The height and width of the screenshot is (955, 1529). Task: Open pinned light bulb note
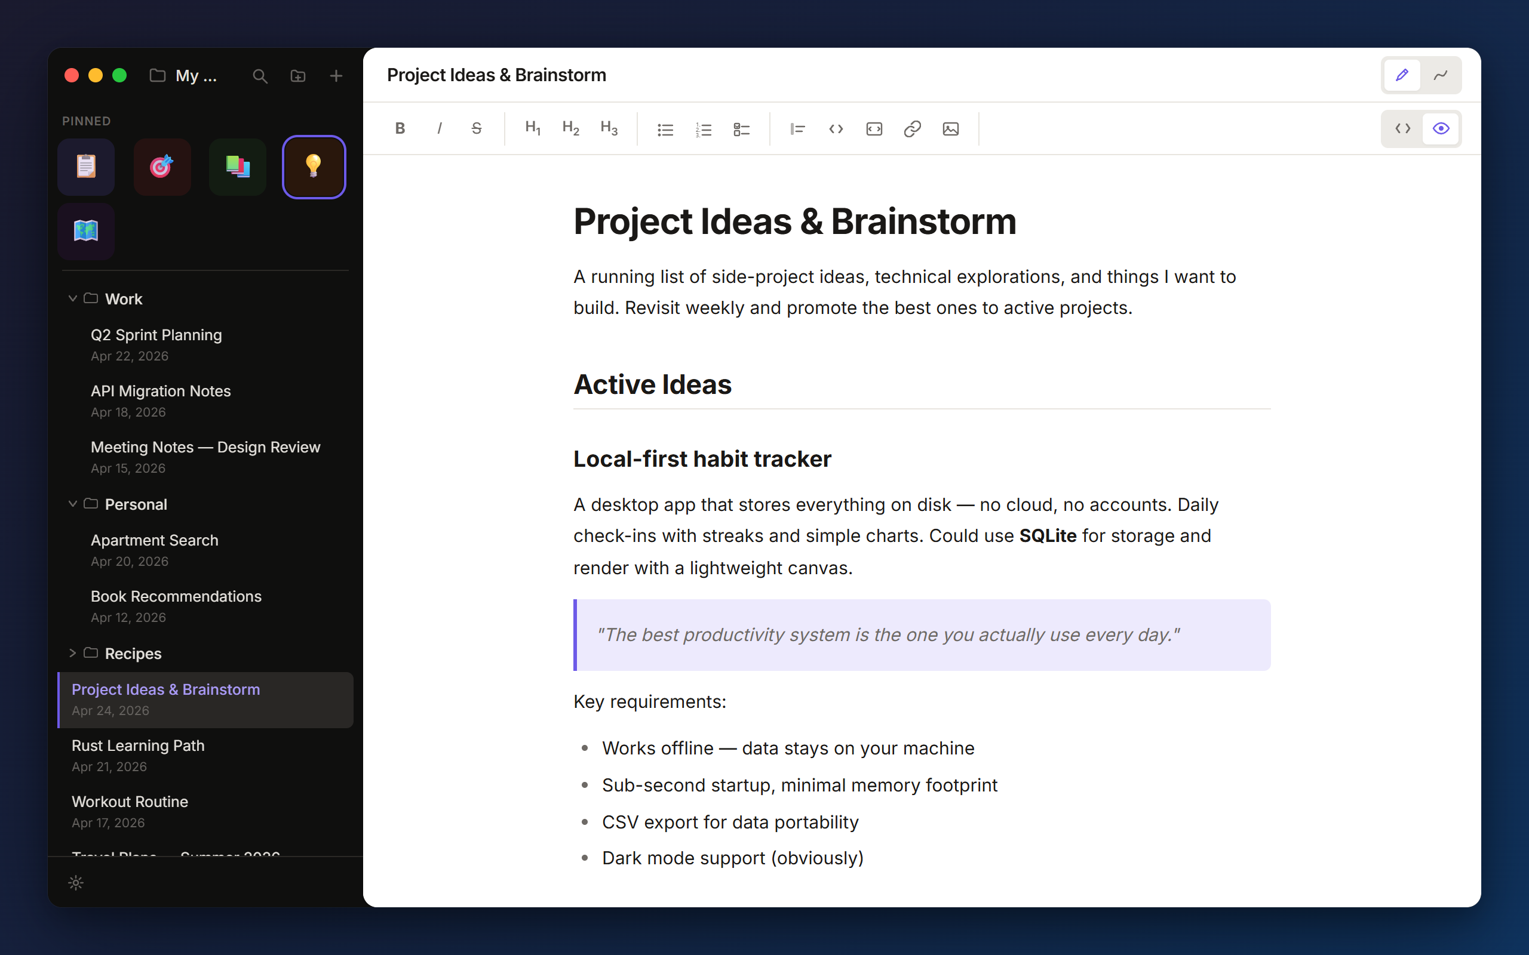(x=314, y=167)
